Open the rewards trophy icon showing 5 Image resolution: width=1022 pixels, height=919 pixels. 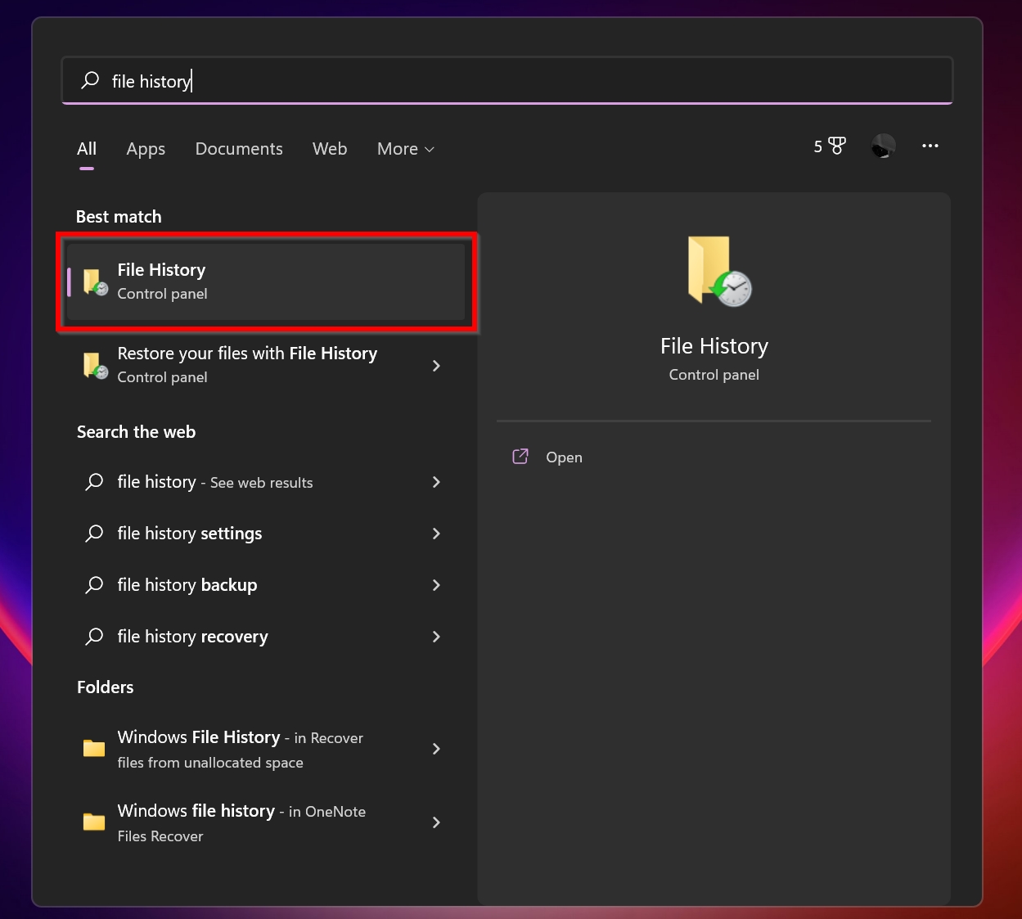(830, 146)
